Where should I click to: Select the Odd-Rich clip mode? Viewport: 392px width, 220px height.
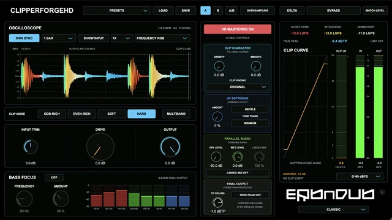pos(51,114)
